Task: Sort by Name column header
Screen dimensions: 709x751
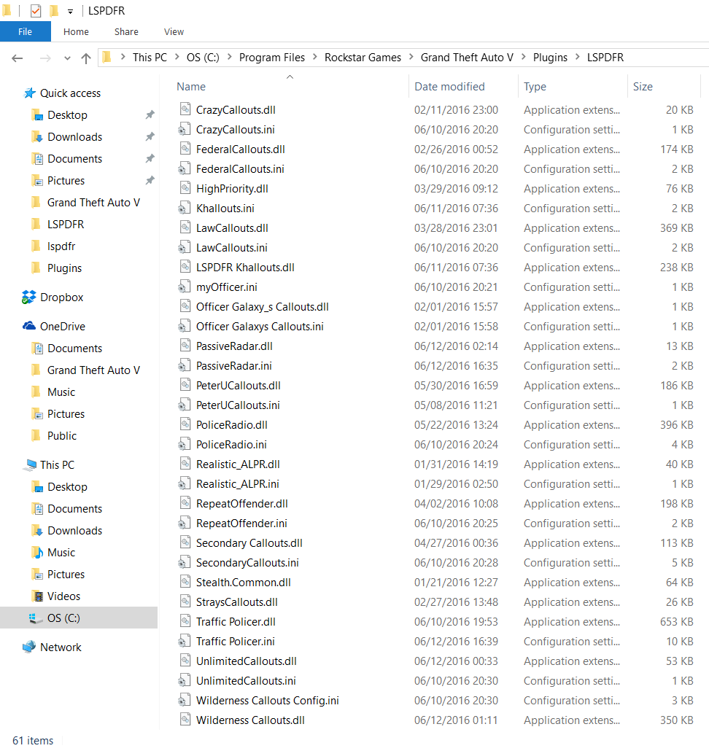Action: coord(191,87)
